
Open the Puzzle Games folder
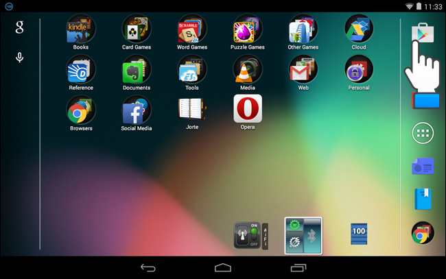coord(248,29)
